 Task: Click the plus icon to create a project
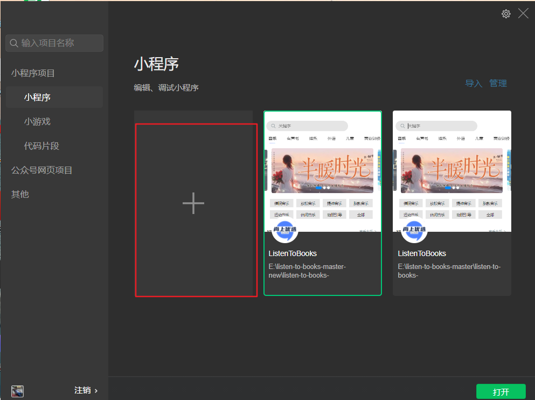[x=193, y=203]
